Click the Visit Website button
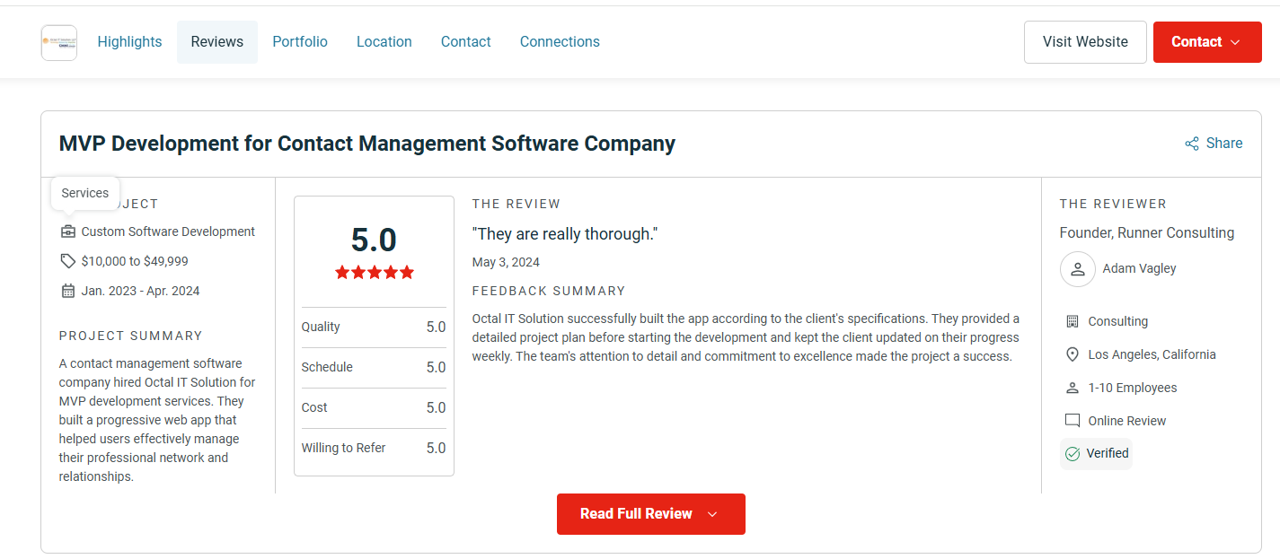Viewport: 1280px width, 559px height. [1085, 41]
